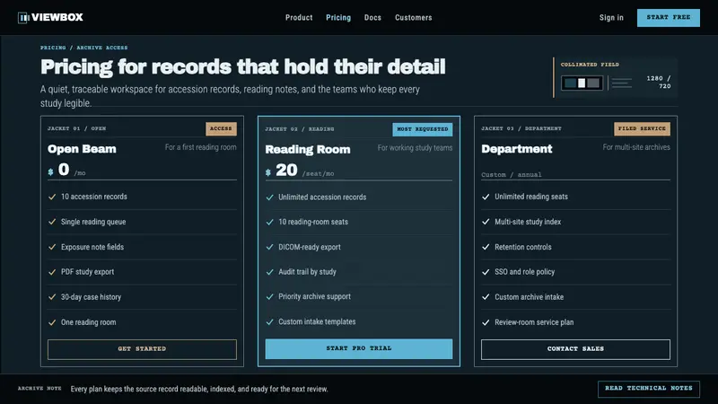The image size is (718, 404).
Task: Contact sales for Department plan
Action: [x=575, y=349]
